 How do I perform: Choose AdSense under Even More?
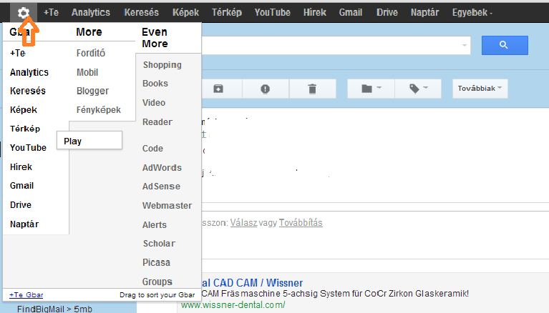tap(161, 187)
